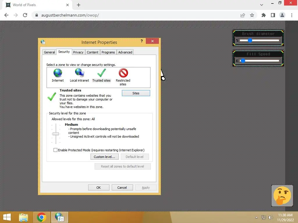The image size is (298, 223).
Task: Click the Fill Speed slider handle
Action: pos(243,61)
